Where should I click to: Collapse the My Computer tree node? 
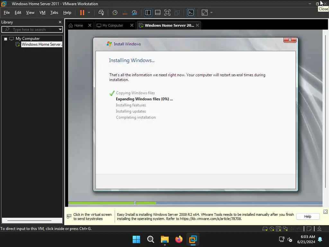(x=6, y=39)
